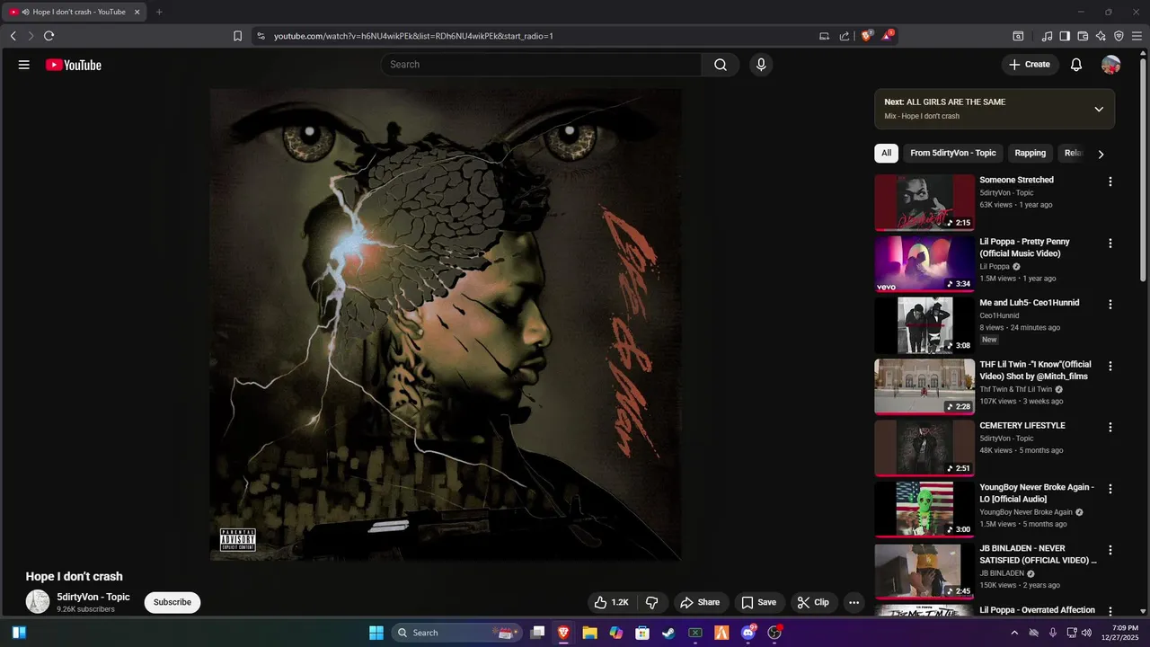
Task: Select the Rapping filter chip
Action: [1031, 153]
